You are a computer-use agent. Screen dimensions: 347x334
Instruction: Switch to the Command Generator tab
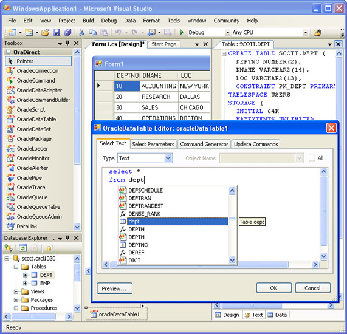tap(204, 144)
